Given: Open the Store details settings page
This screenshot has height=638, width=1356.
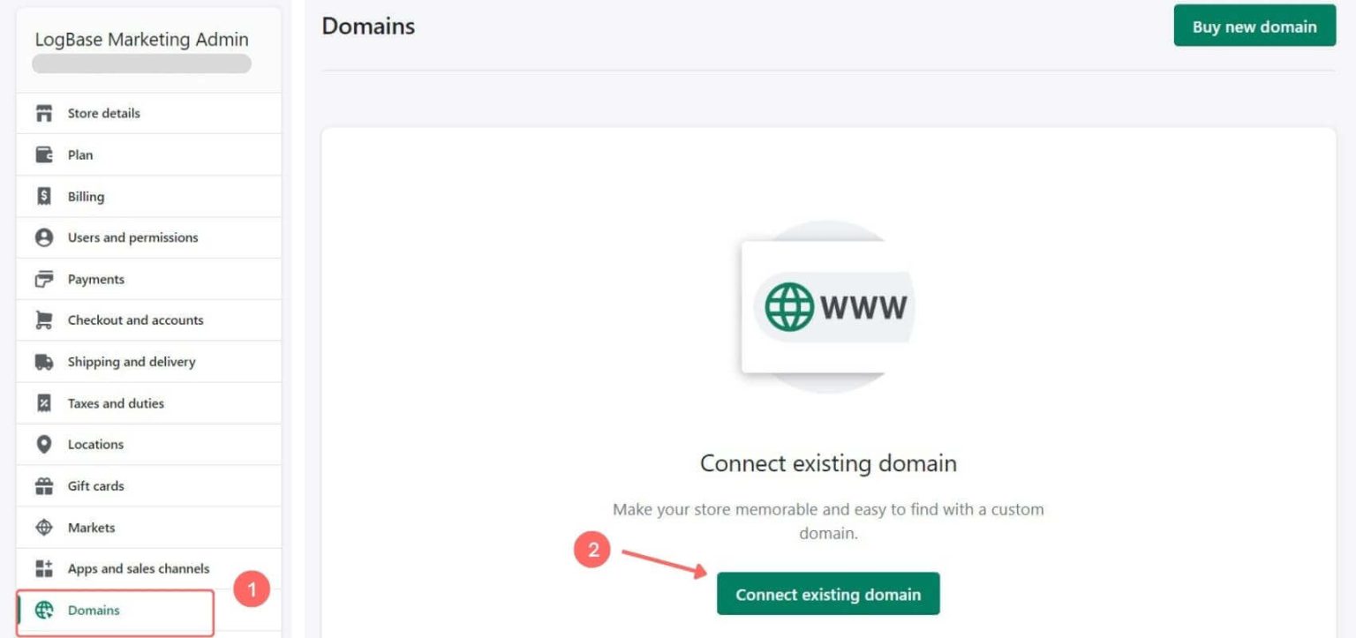Looking at the screenshot, I should click(x=149, y=113).
